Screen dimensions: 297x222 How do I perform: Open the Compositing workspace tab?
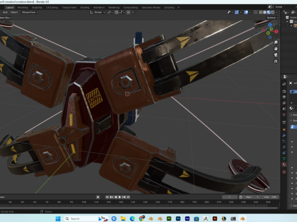131,7
